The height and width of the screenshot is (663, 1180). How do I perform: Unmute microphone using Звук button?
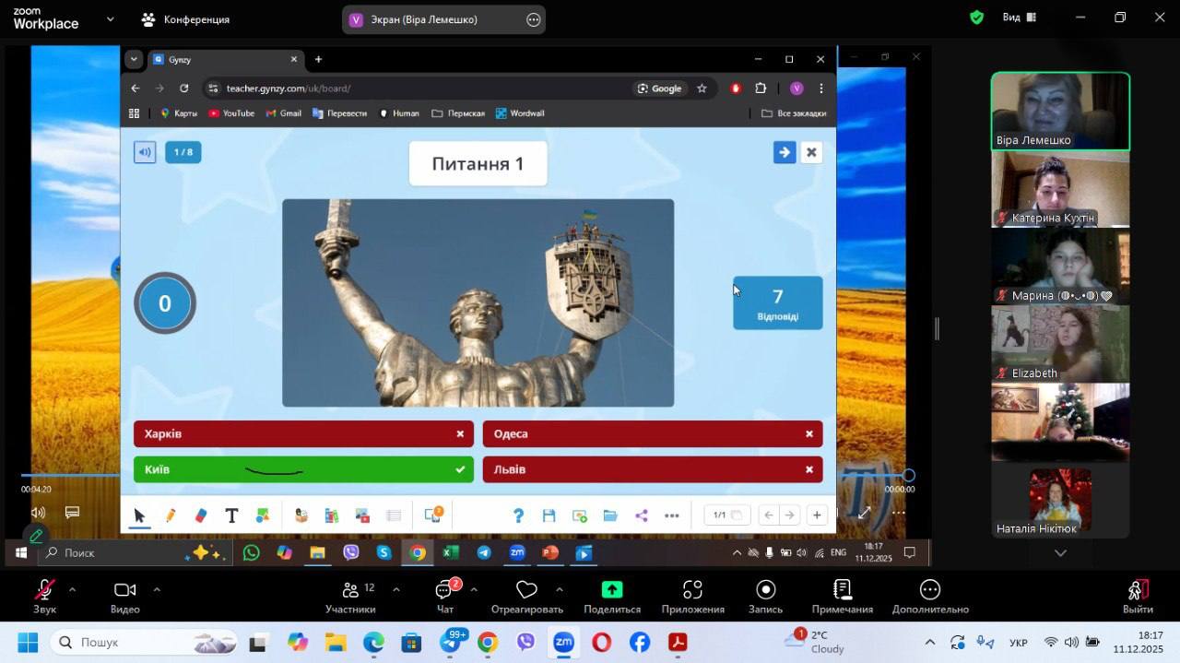tap(44, 596)
